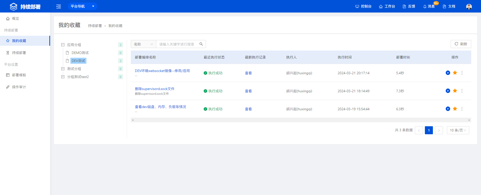Go to previous page arrow
Viewport: 481px width, 195px height.
[x=419, y=130]
